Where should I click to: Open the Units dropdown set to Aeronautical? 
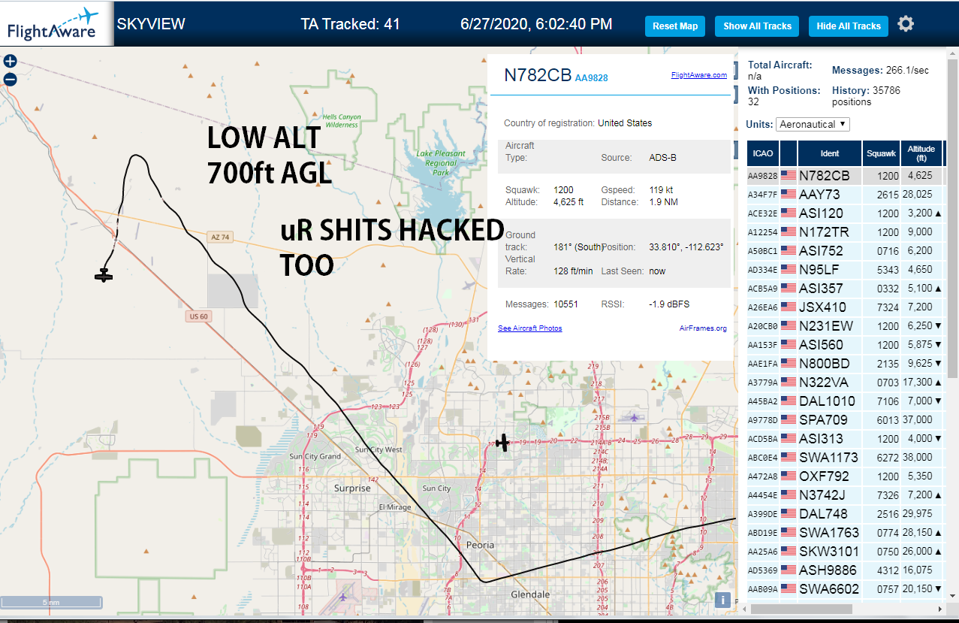(x=813, y=124)
